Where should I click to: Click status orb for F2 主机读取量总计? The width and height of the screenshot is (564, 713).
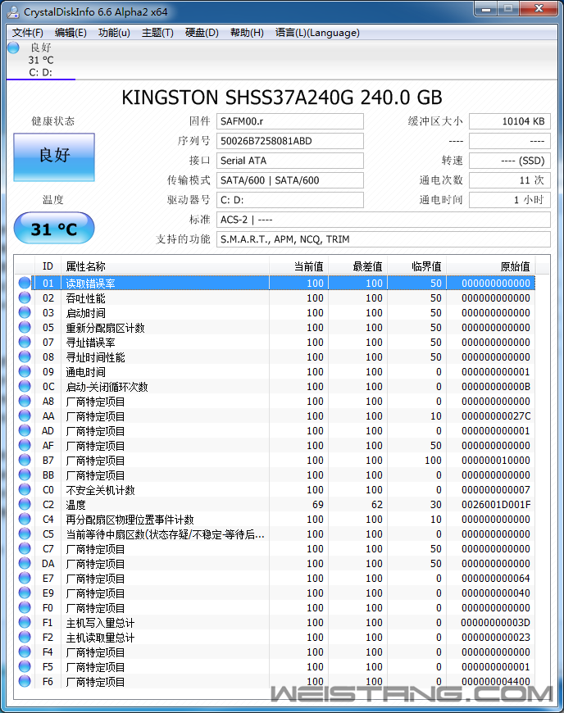[25, 637]
